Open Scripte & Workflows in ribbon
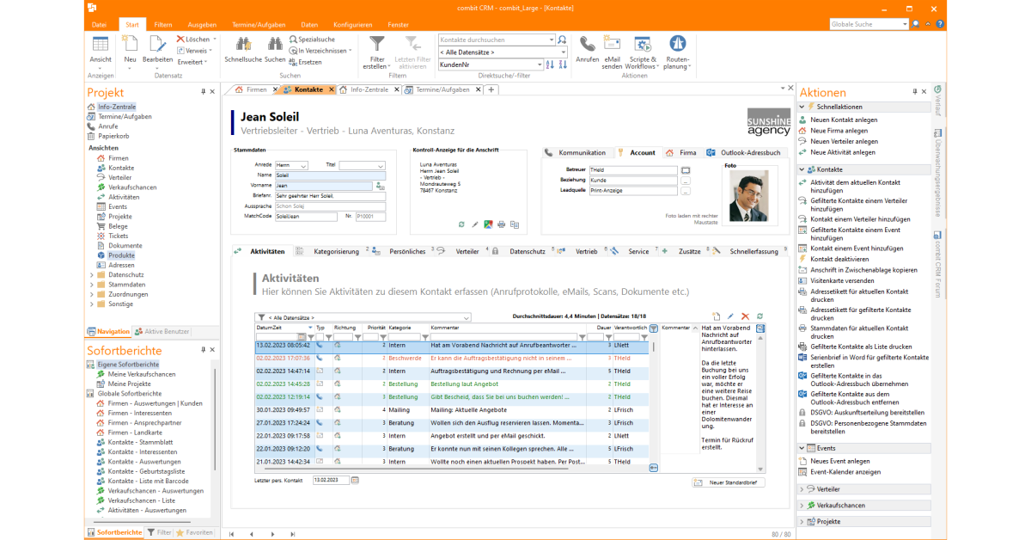Screen dimensions: 1031x540 (641, 51)
